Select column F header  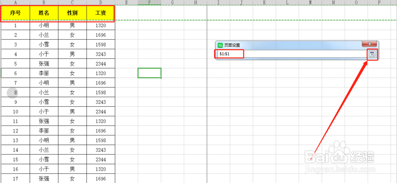click(x=149, y=2)
